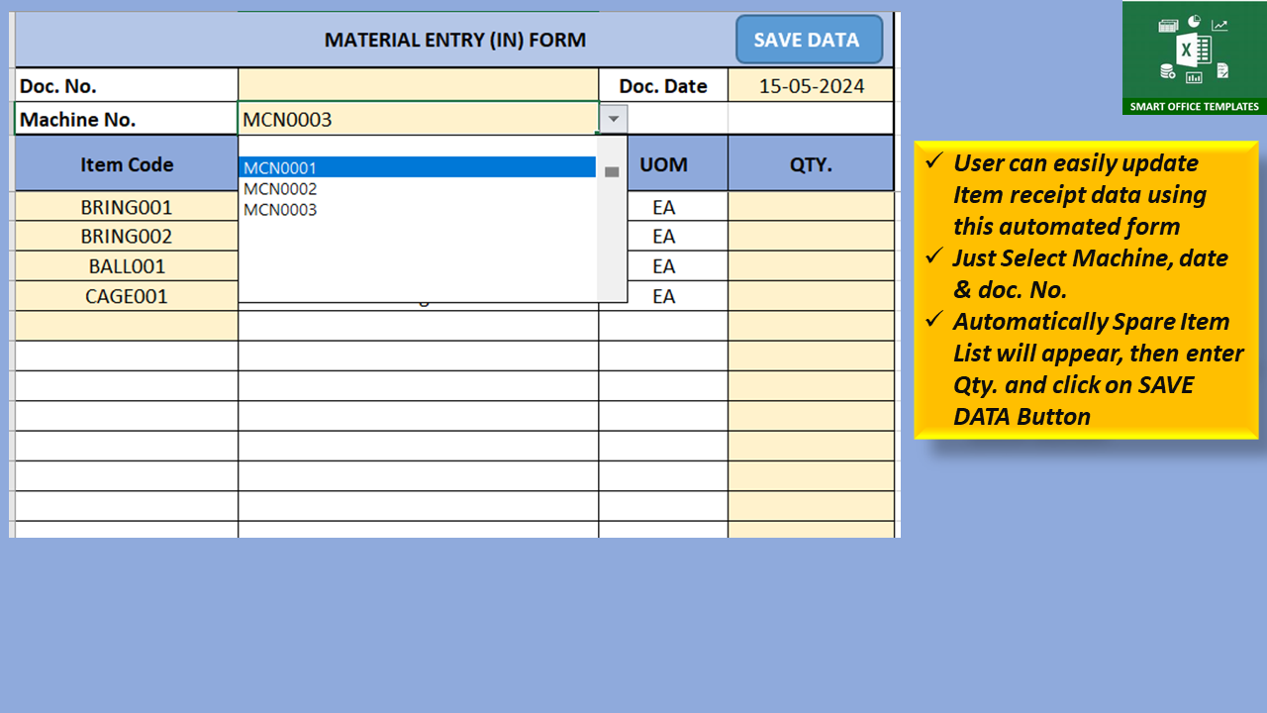Click the SAVE DATA button
The image size is (1267, 713).
(x=808, y=41)
